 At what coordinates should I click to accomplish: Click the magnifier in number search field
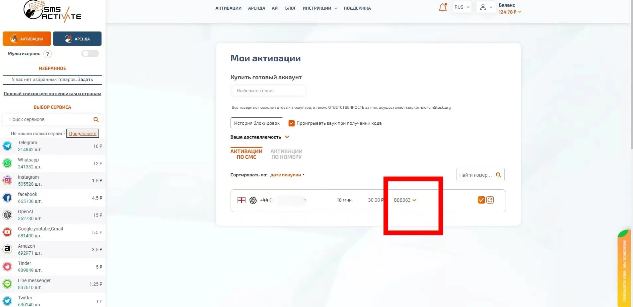coord(498,175)
